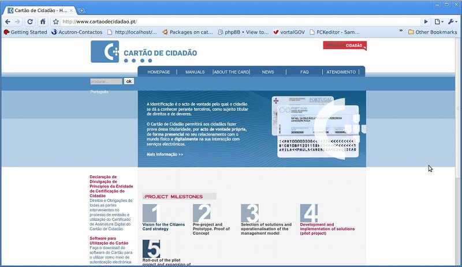Click the Go arrow beside address bar

[426, 22]
